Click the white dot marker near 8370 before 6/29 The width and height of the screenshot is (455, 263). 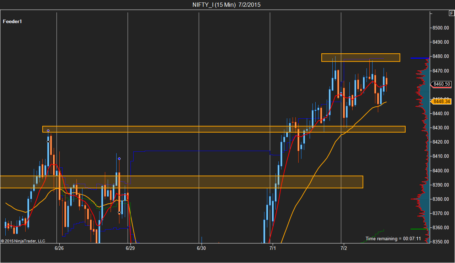[x=119, y=213]
